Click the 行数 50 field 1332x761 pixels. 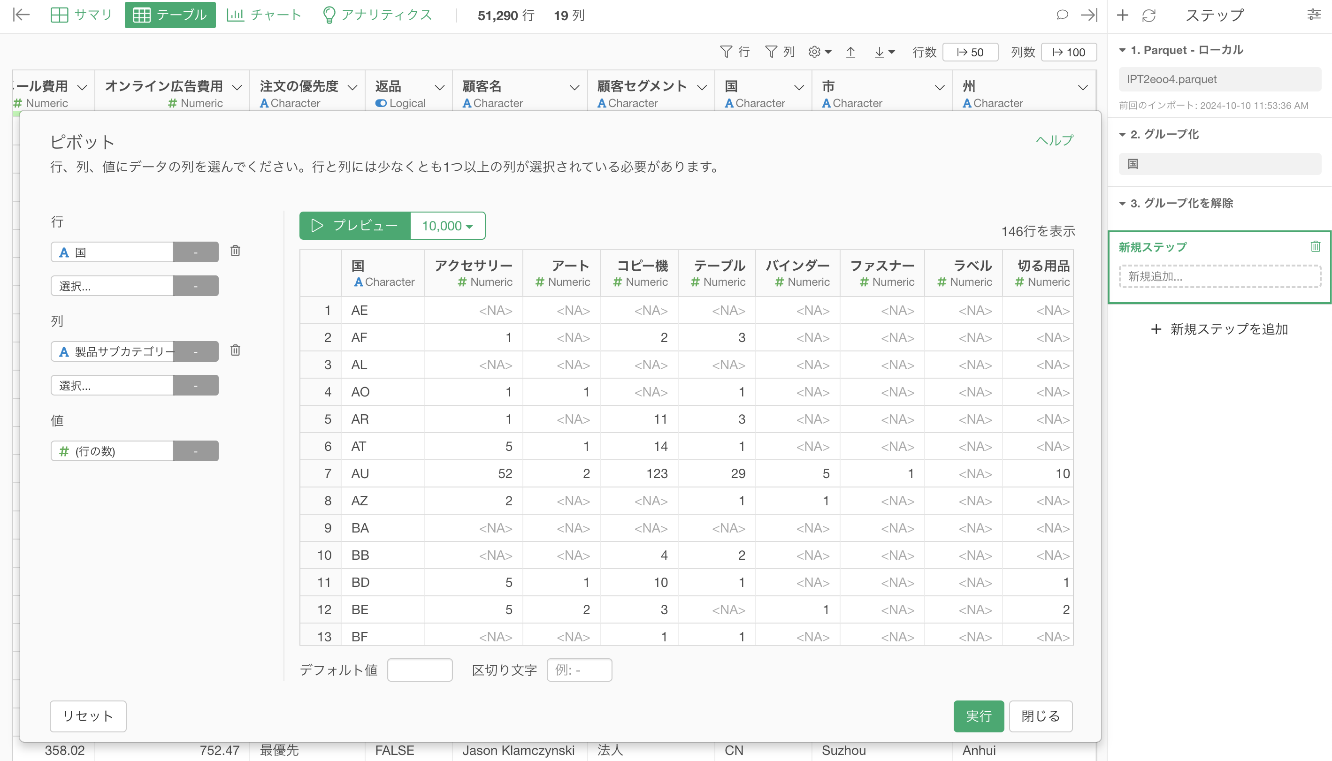(970, 52)
